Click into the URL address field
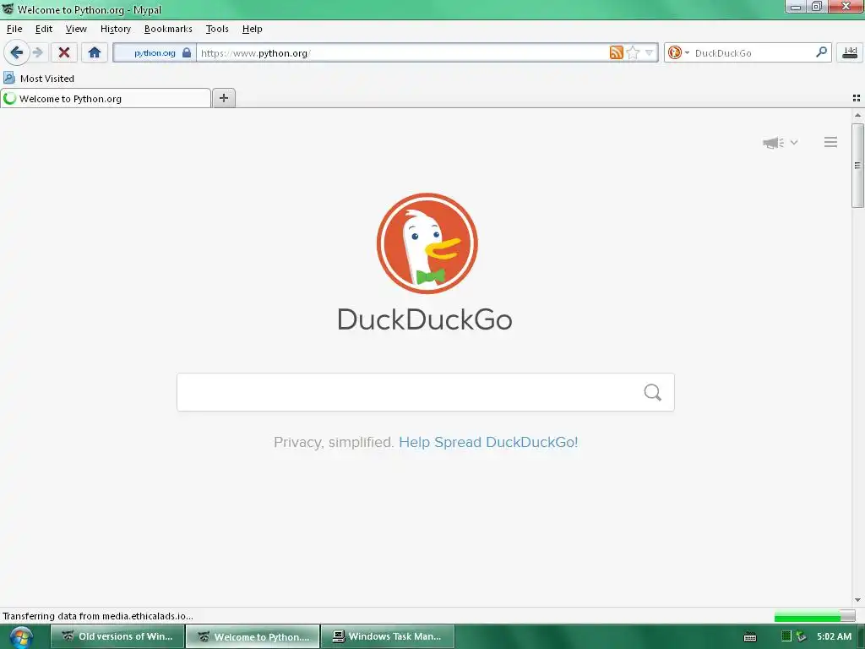This screenshot has height=649, width=865. pyautogui.click(x=401, y=53)
